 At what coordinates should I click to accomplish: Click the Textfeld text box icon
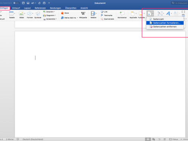[x=160, y=14]
